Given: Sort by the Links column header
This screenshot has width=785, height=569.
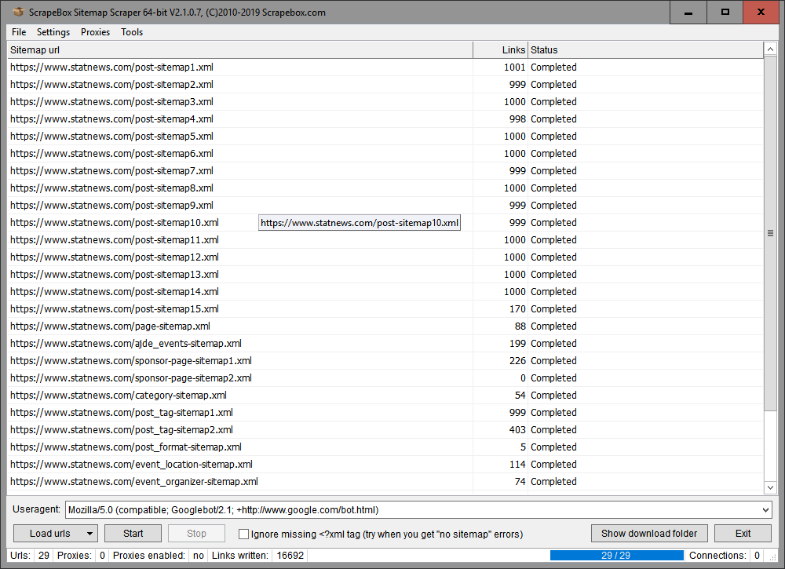Looking at the screenshot, I should coord(501,50).
